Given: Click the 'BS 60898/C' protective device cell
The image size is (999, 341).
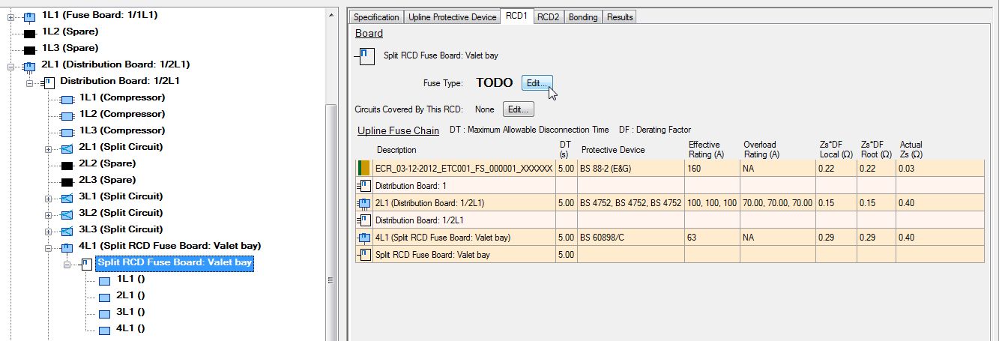Looking at the screenshot, I should point(632,238).
